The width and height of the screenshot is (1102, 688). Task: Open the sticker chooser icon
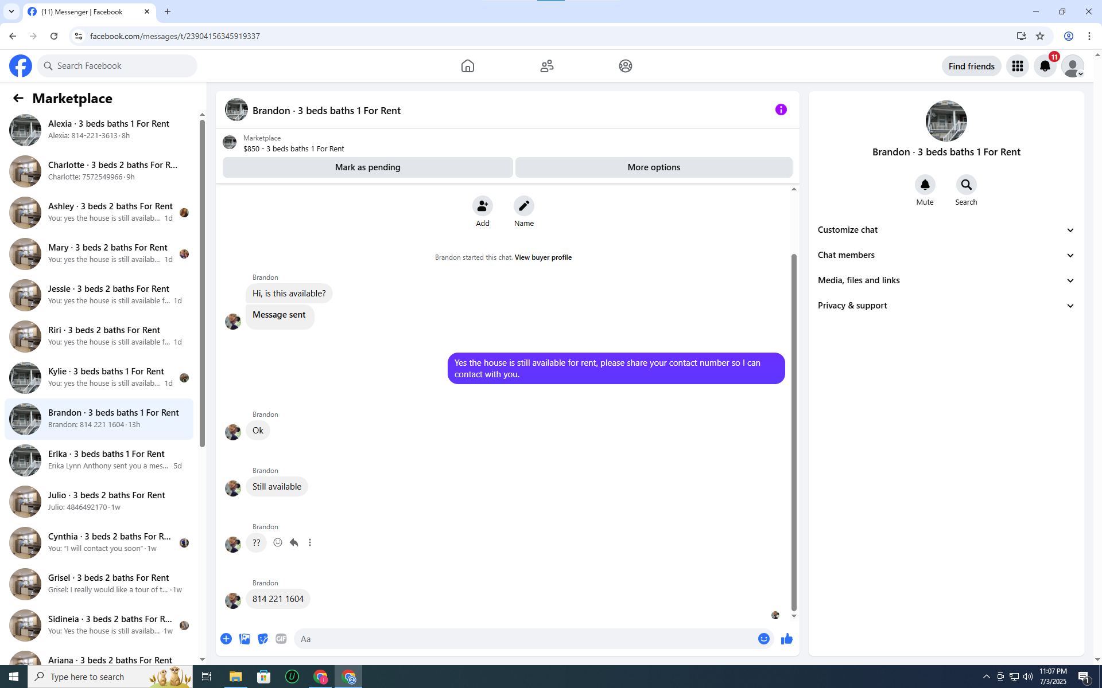[x=263, y=639]
